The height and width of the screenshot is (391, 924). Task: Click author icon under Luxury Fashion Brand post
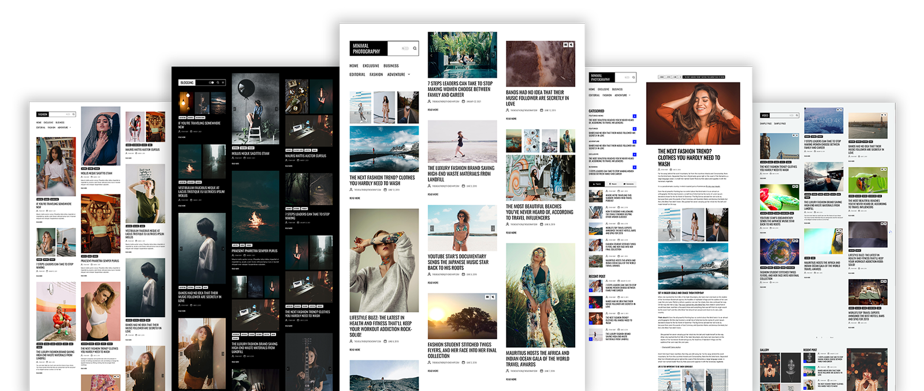pyautogui.click(x=429, y=186)
